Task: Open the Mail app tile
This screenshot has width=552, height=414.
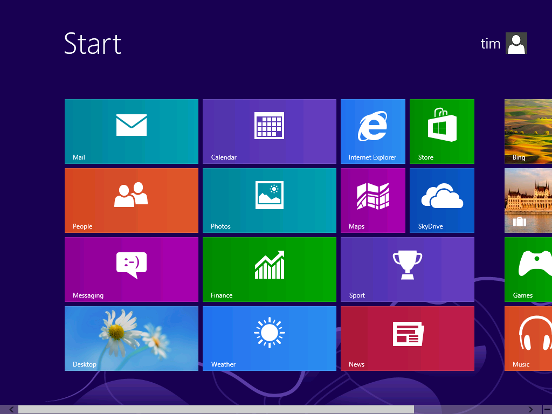Action: click(131, 131)
